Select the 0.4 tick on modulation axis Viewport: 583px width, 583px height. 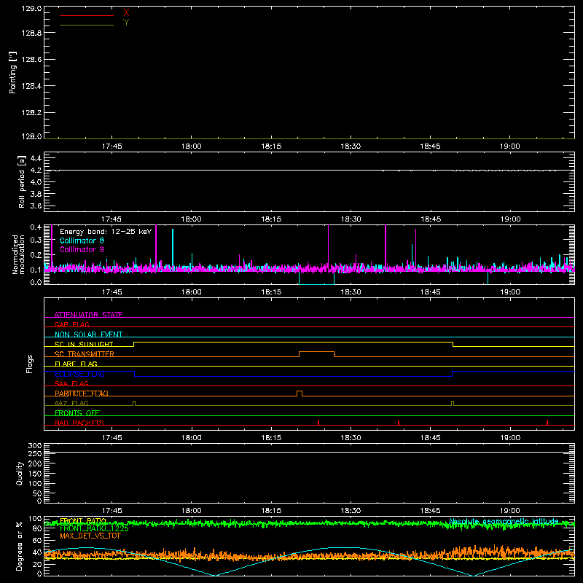36,227
